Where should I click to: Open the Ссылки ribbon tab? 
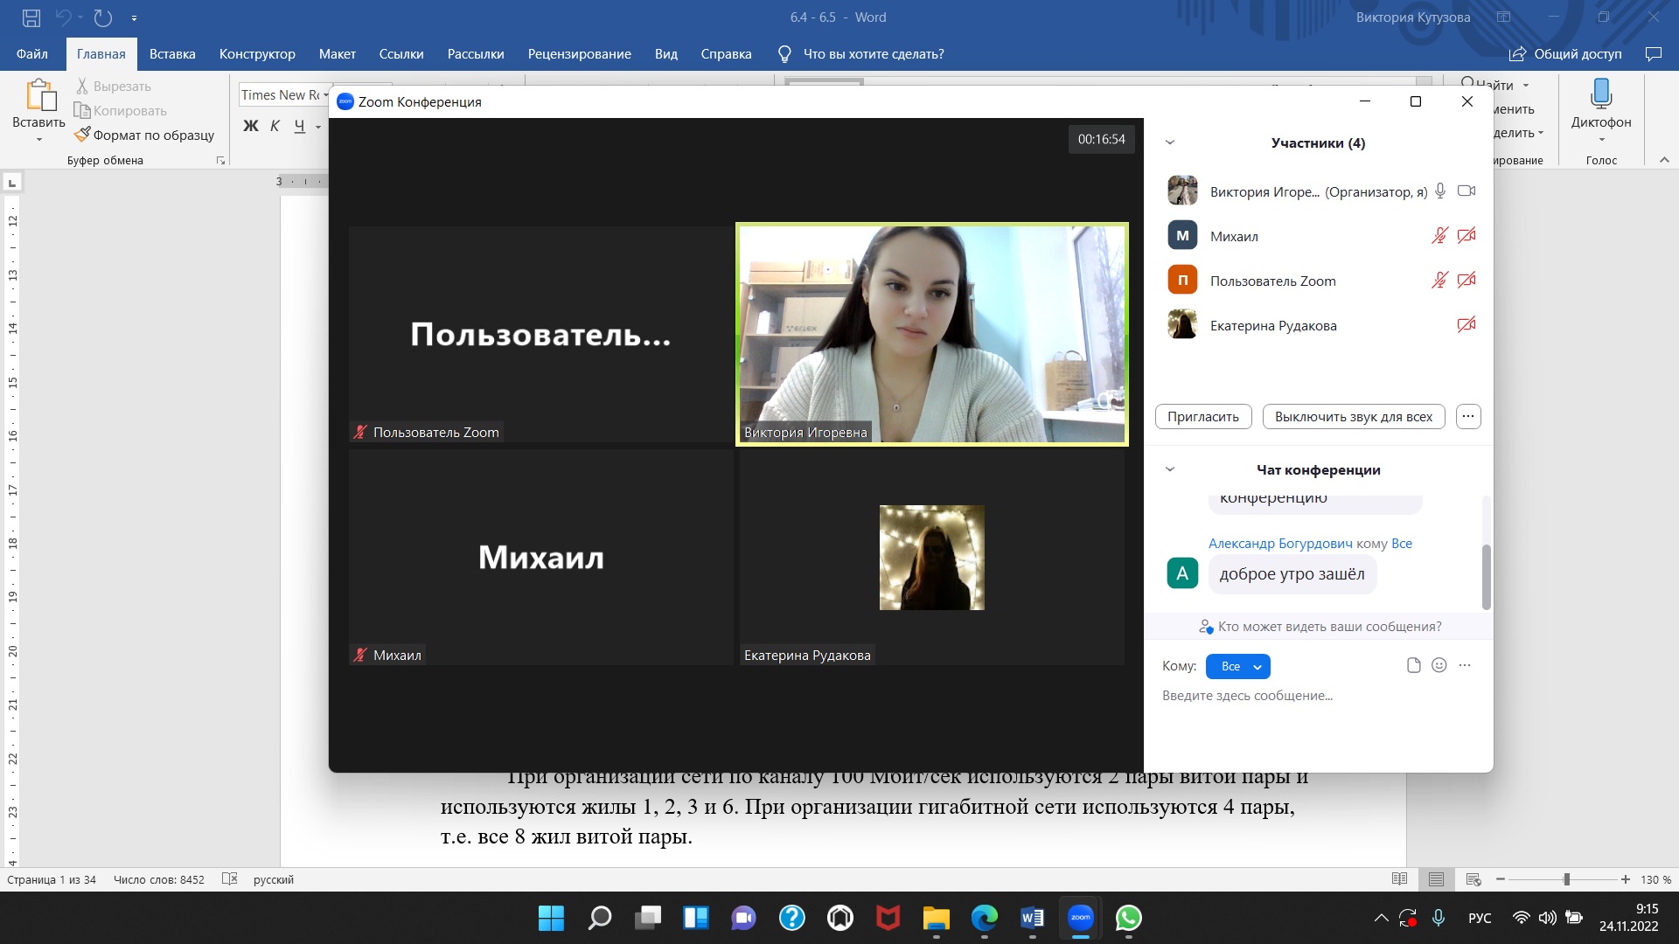[x=401, y=54]
